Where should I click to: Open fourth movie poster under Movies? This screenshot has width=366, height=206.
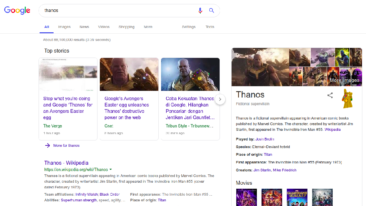pos(322,197)
